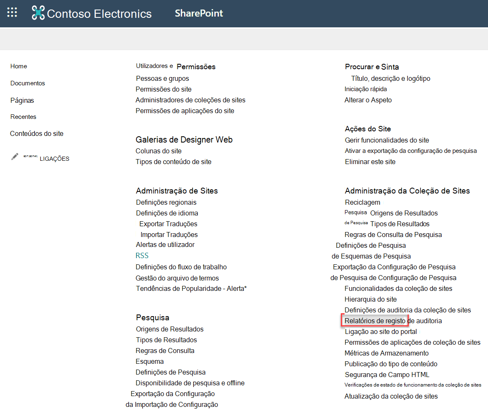Open Hierarquia do site link
This screenshot has width=488, height=411.
point(371,300)
